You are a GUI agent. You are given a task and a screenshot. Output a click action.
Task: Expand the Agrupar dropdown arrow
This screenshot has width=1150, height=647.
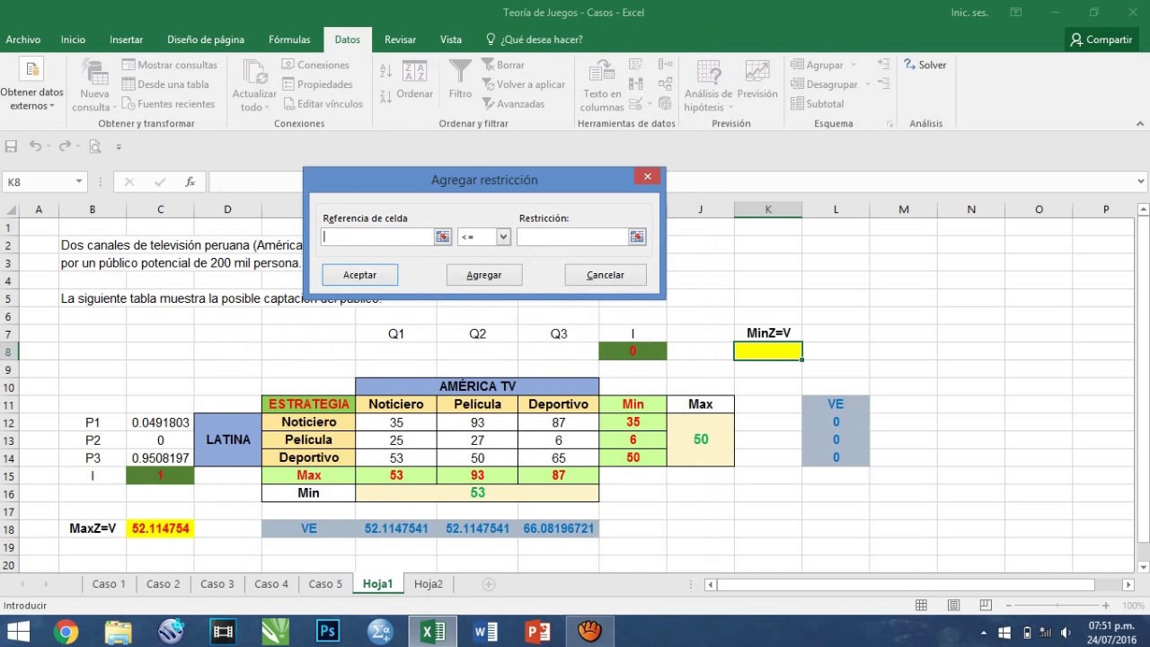pos(854,65)
